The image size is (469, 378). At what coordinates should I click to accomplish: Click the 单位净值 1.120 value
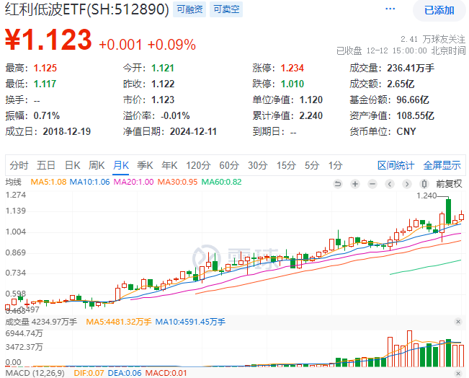tap(311, 100)
